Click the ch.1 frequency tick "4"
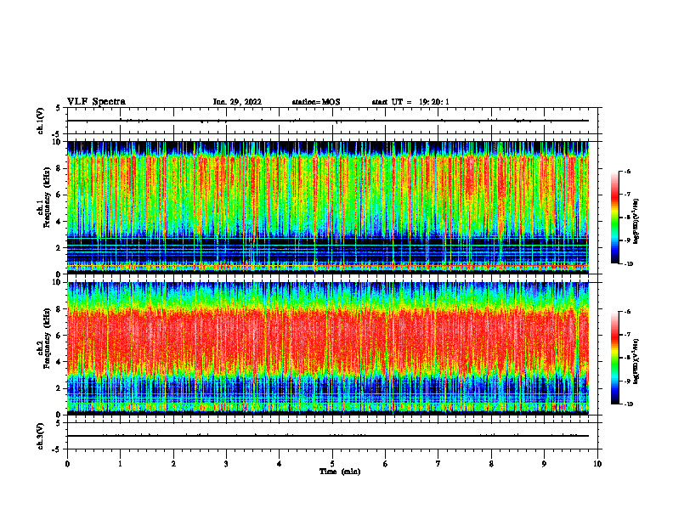Image resolution: width=673 pixels, height=520 pixels. [x=59, y=222]
